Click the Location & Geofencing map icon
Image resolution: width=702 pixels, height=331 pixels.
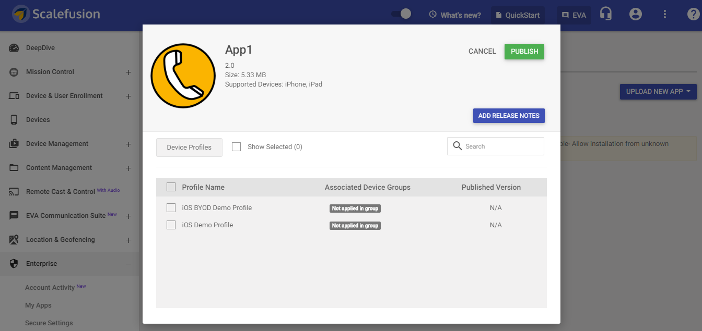click(x=14, y=240)
